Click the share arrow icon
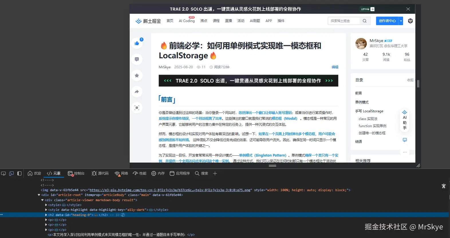 click(137, 92)
